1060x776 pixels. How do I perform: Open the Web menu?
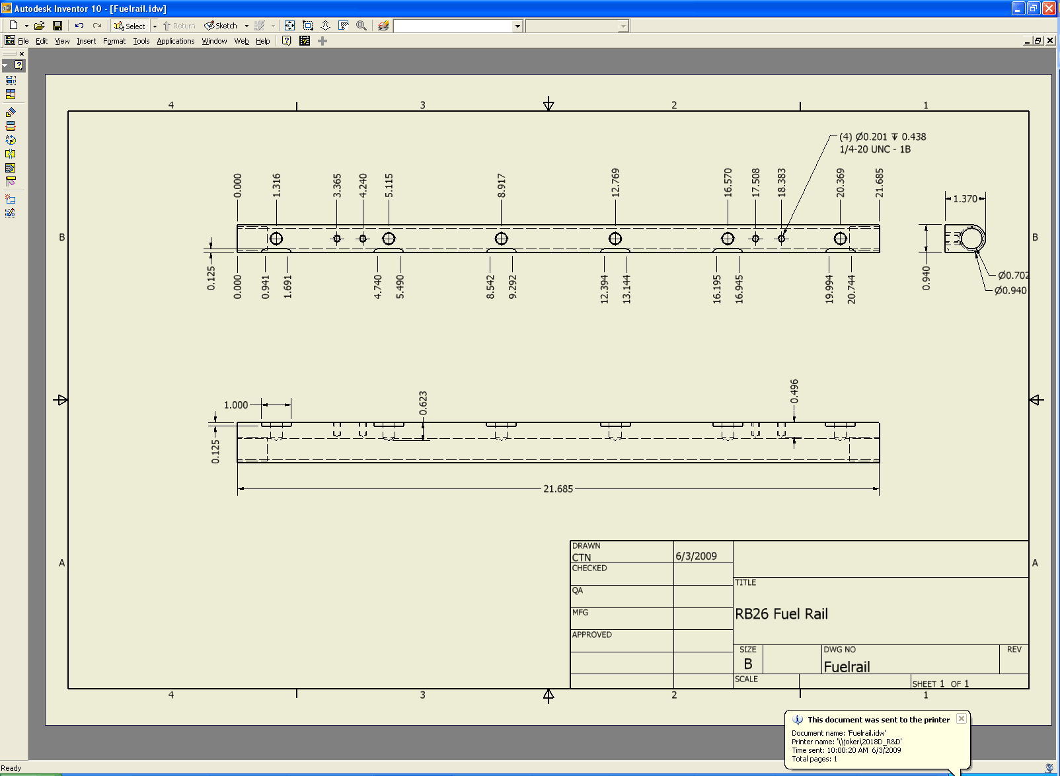pos(241,41)
